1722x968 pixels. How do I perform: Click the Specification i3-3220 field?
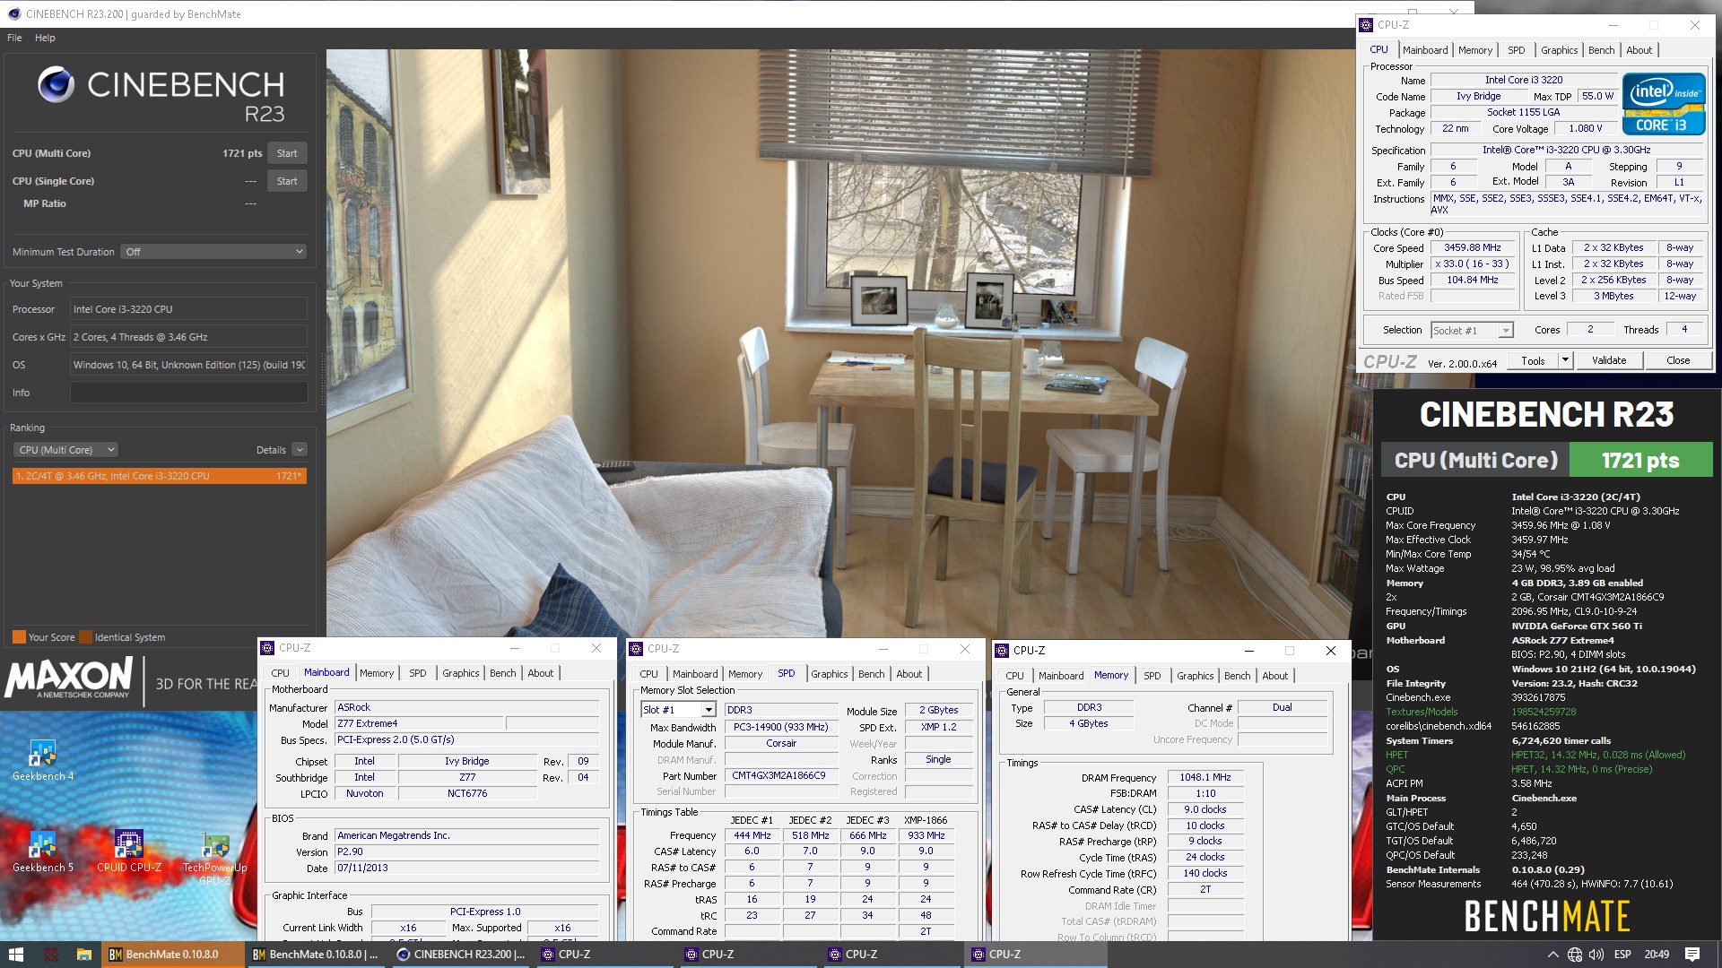pos(1566,151)
